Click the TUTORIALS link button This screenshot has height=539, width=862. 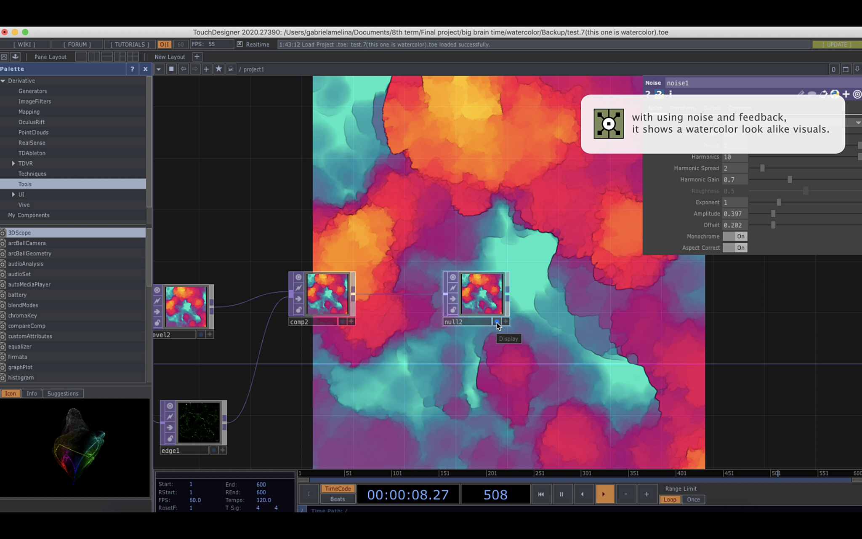(x=130, y=44)
